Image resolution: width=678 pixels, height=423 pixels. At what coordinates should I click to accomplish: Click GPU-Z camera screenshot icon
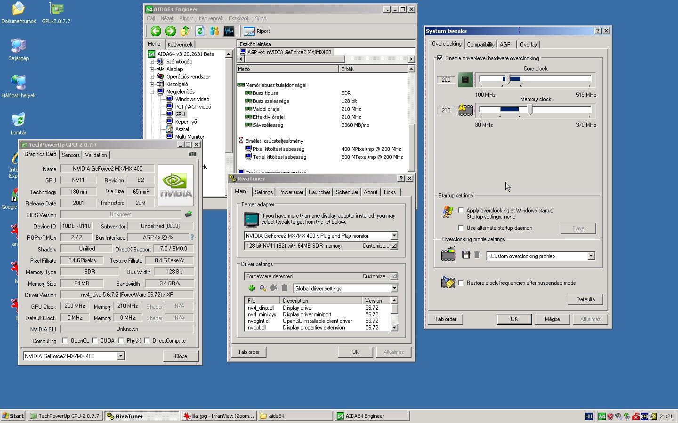pyautogui.click(x=193, y=154)
